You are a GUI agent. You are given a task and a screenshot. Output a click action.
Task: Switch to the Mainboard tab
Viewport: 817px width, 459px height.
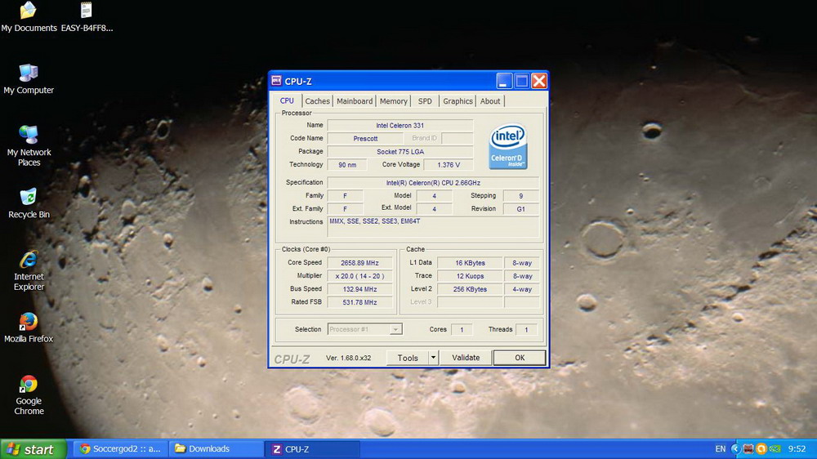355,101
